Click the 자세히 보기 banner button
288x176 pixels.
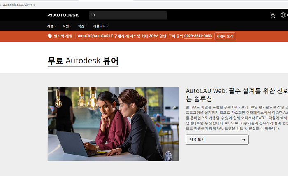click(x=225, y=36)
